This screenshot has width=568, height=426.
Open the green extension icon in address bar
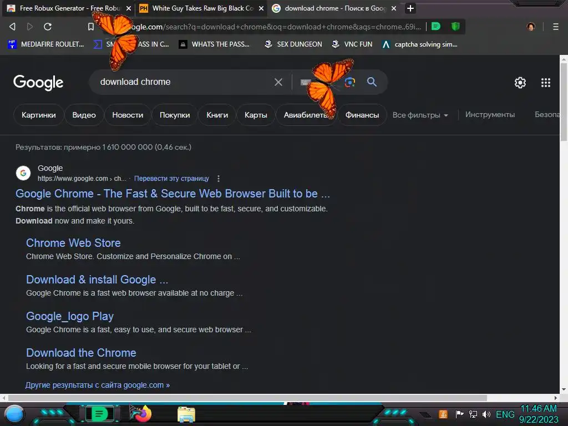[x=436, y=26]
